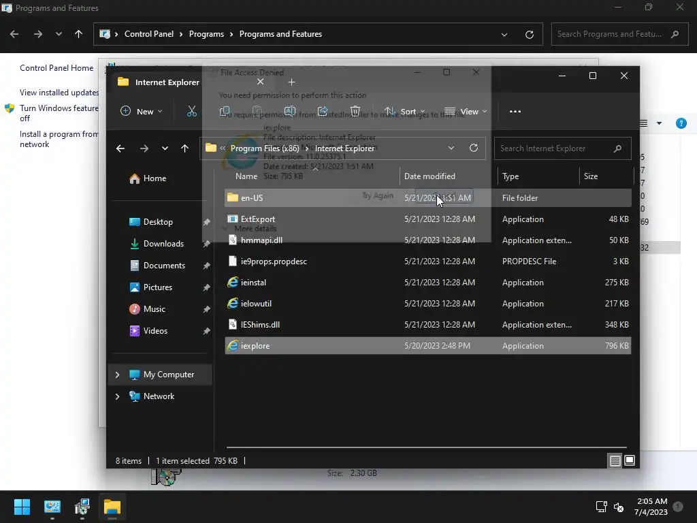
Task: Click Program Files (x86) in the breadcrumb
Action: [x=265, y=148]
